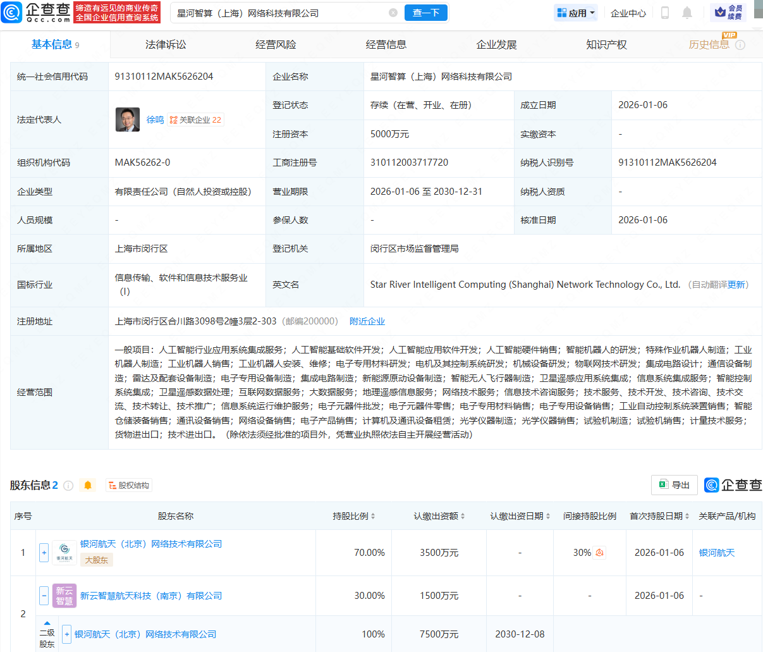Click the 导出 export button
763x652 pixels.
(674, 485)
